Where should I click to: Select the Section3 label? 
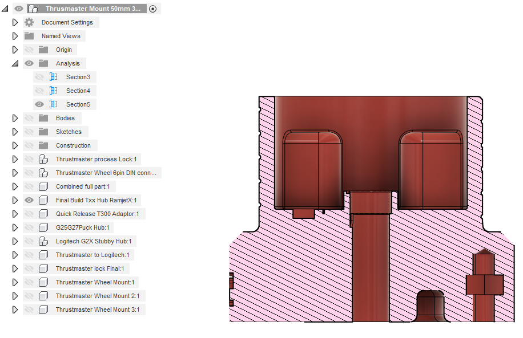(x=78, y=77)
